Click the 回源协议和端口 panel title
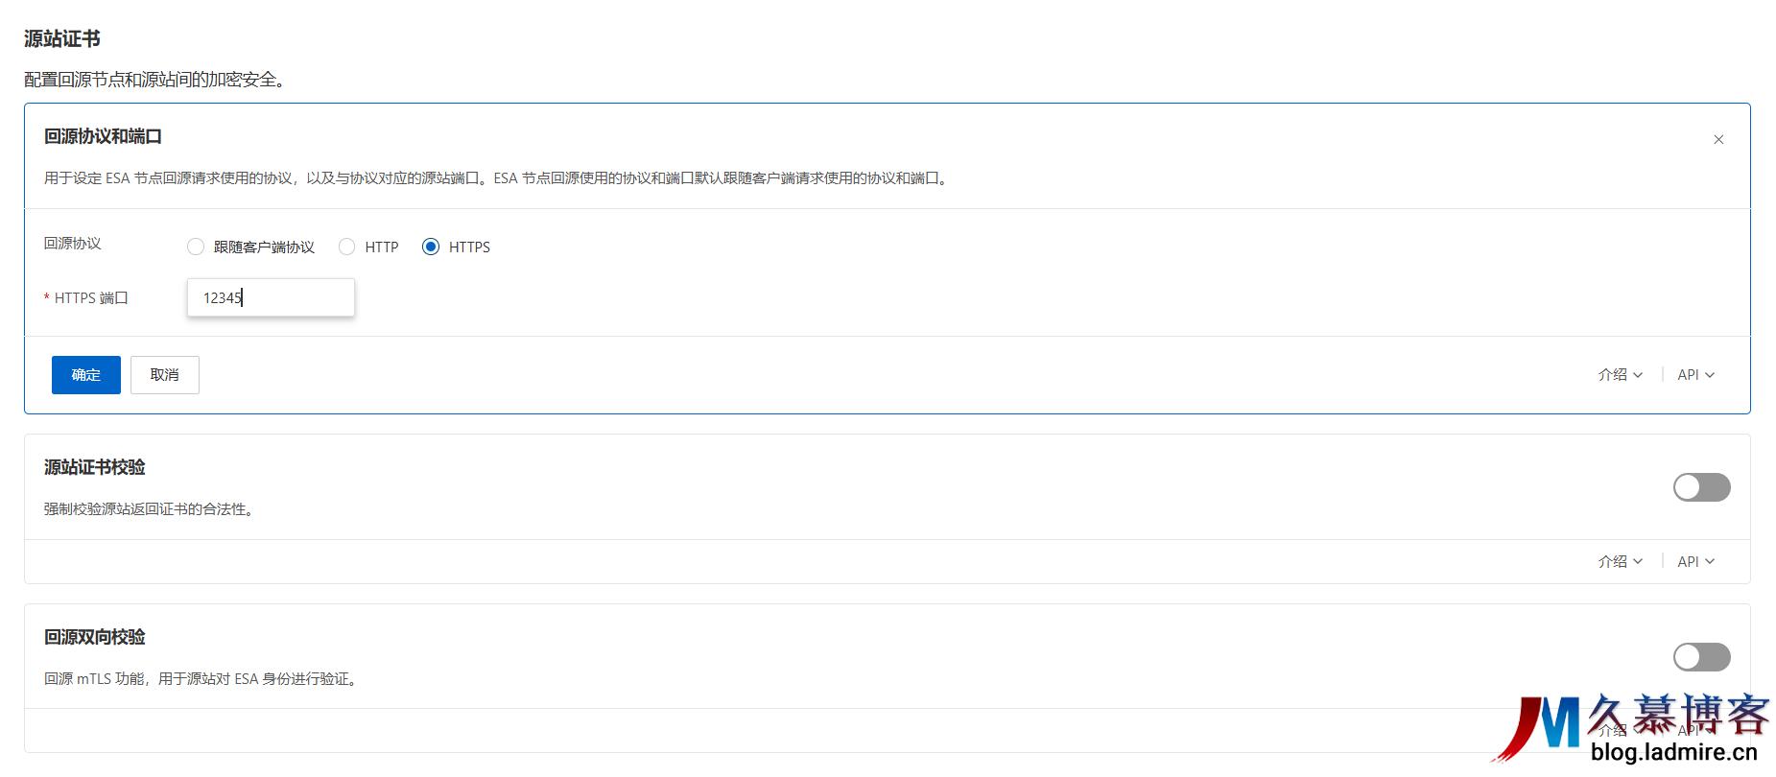 pos(103,137)
